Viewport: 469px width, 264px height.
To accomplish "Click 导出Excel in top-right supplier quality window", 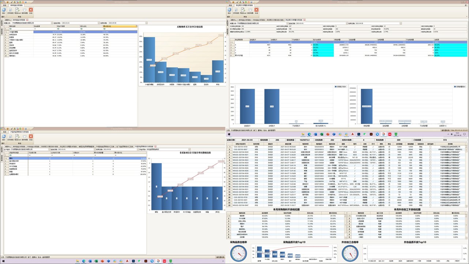I will (x=243, y=11).
